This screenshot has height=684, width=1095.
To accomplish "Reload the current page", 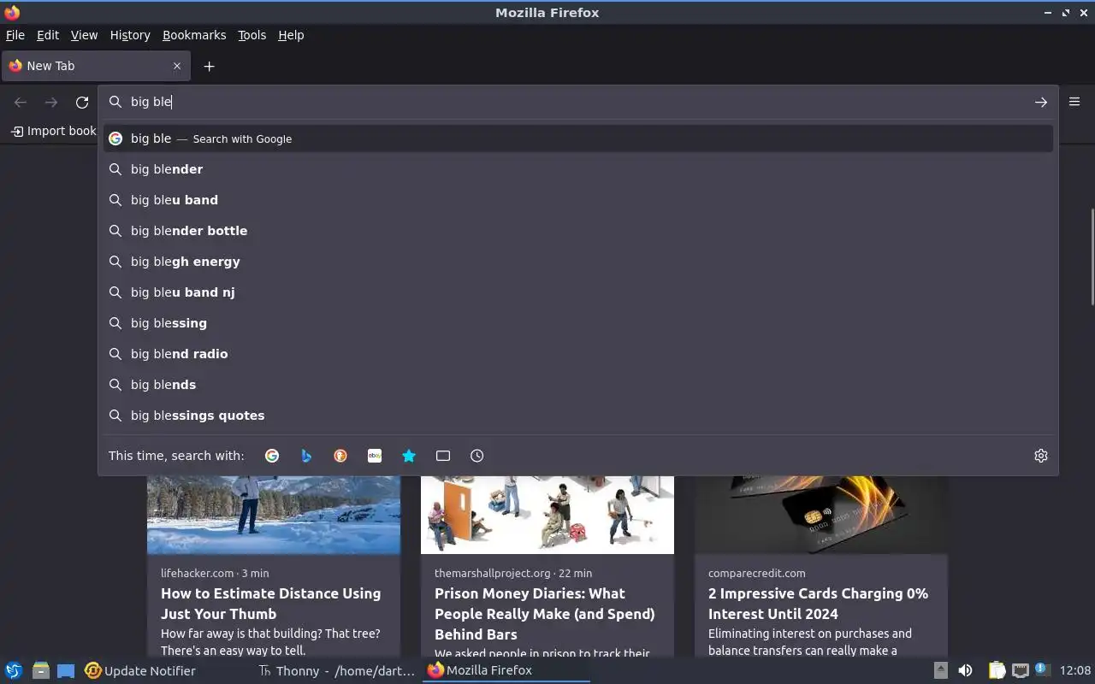I will pyautogui.click(x=82, y=102).
